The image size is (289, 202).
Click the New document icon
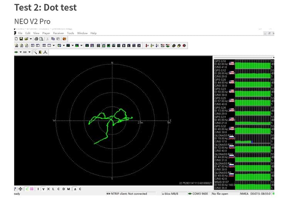pyautogui.click(x=16, y=39)
